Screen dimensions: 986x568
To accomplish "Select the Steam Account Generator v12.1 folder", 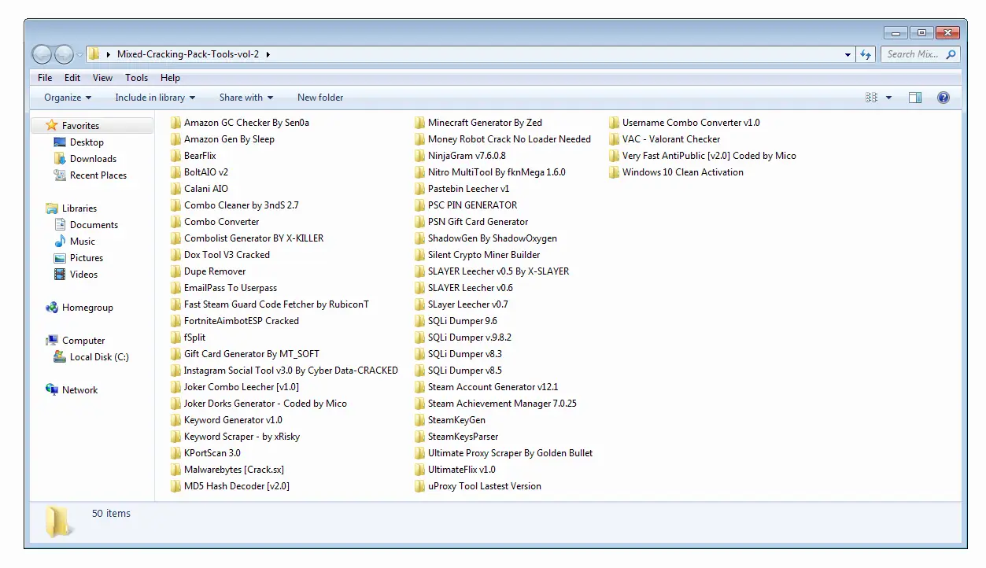I will pos(500,386).
